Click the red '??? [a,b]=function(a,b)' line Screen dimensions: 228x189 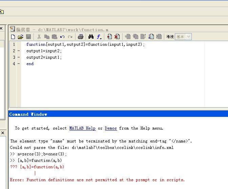click(37, 167)
